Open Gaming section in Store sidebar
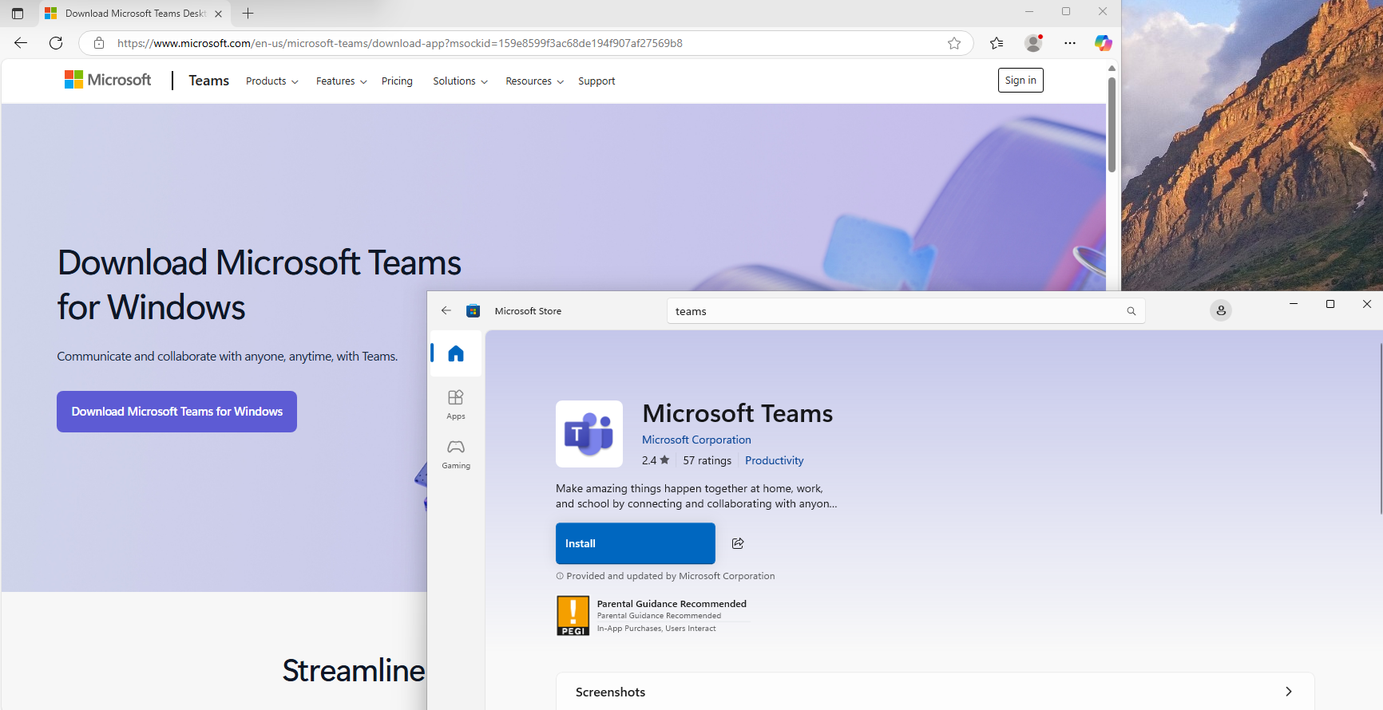1383x710 pixels. [x=456, y=453]
